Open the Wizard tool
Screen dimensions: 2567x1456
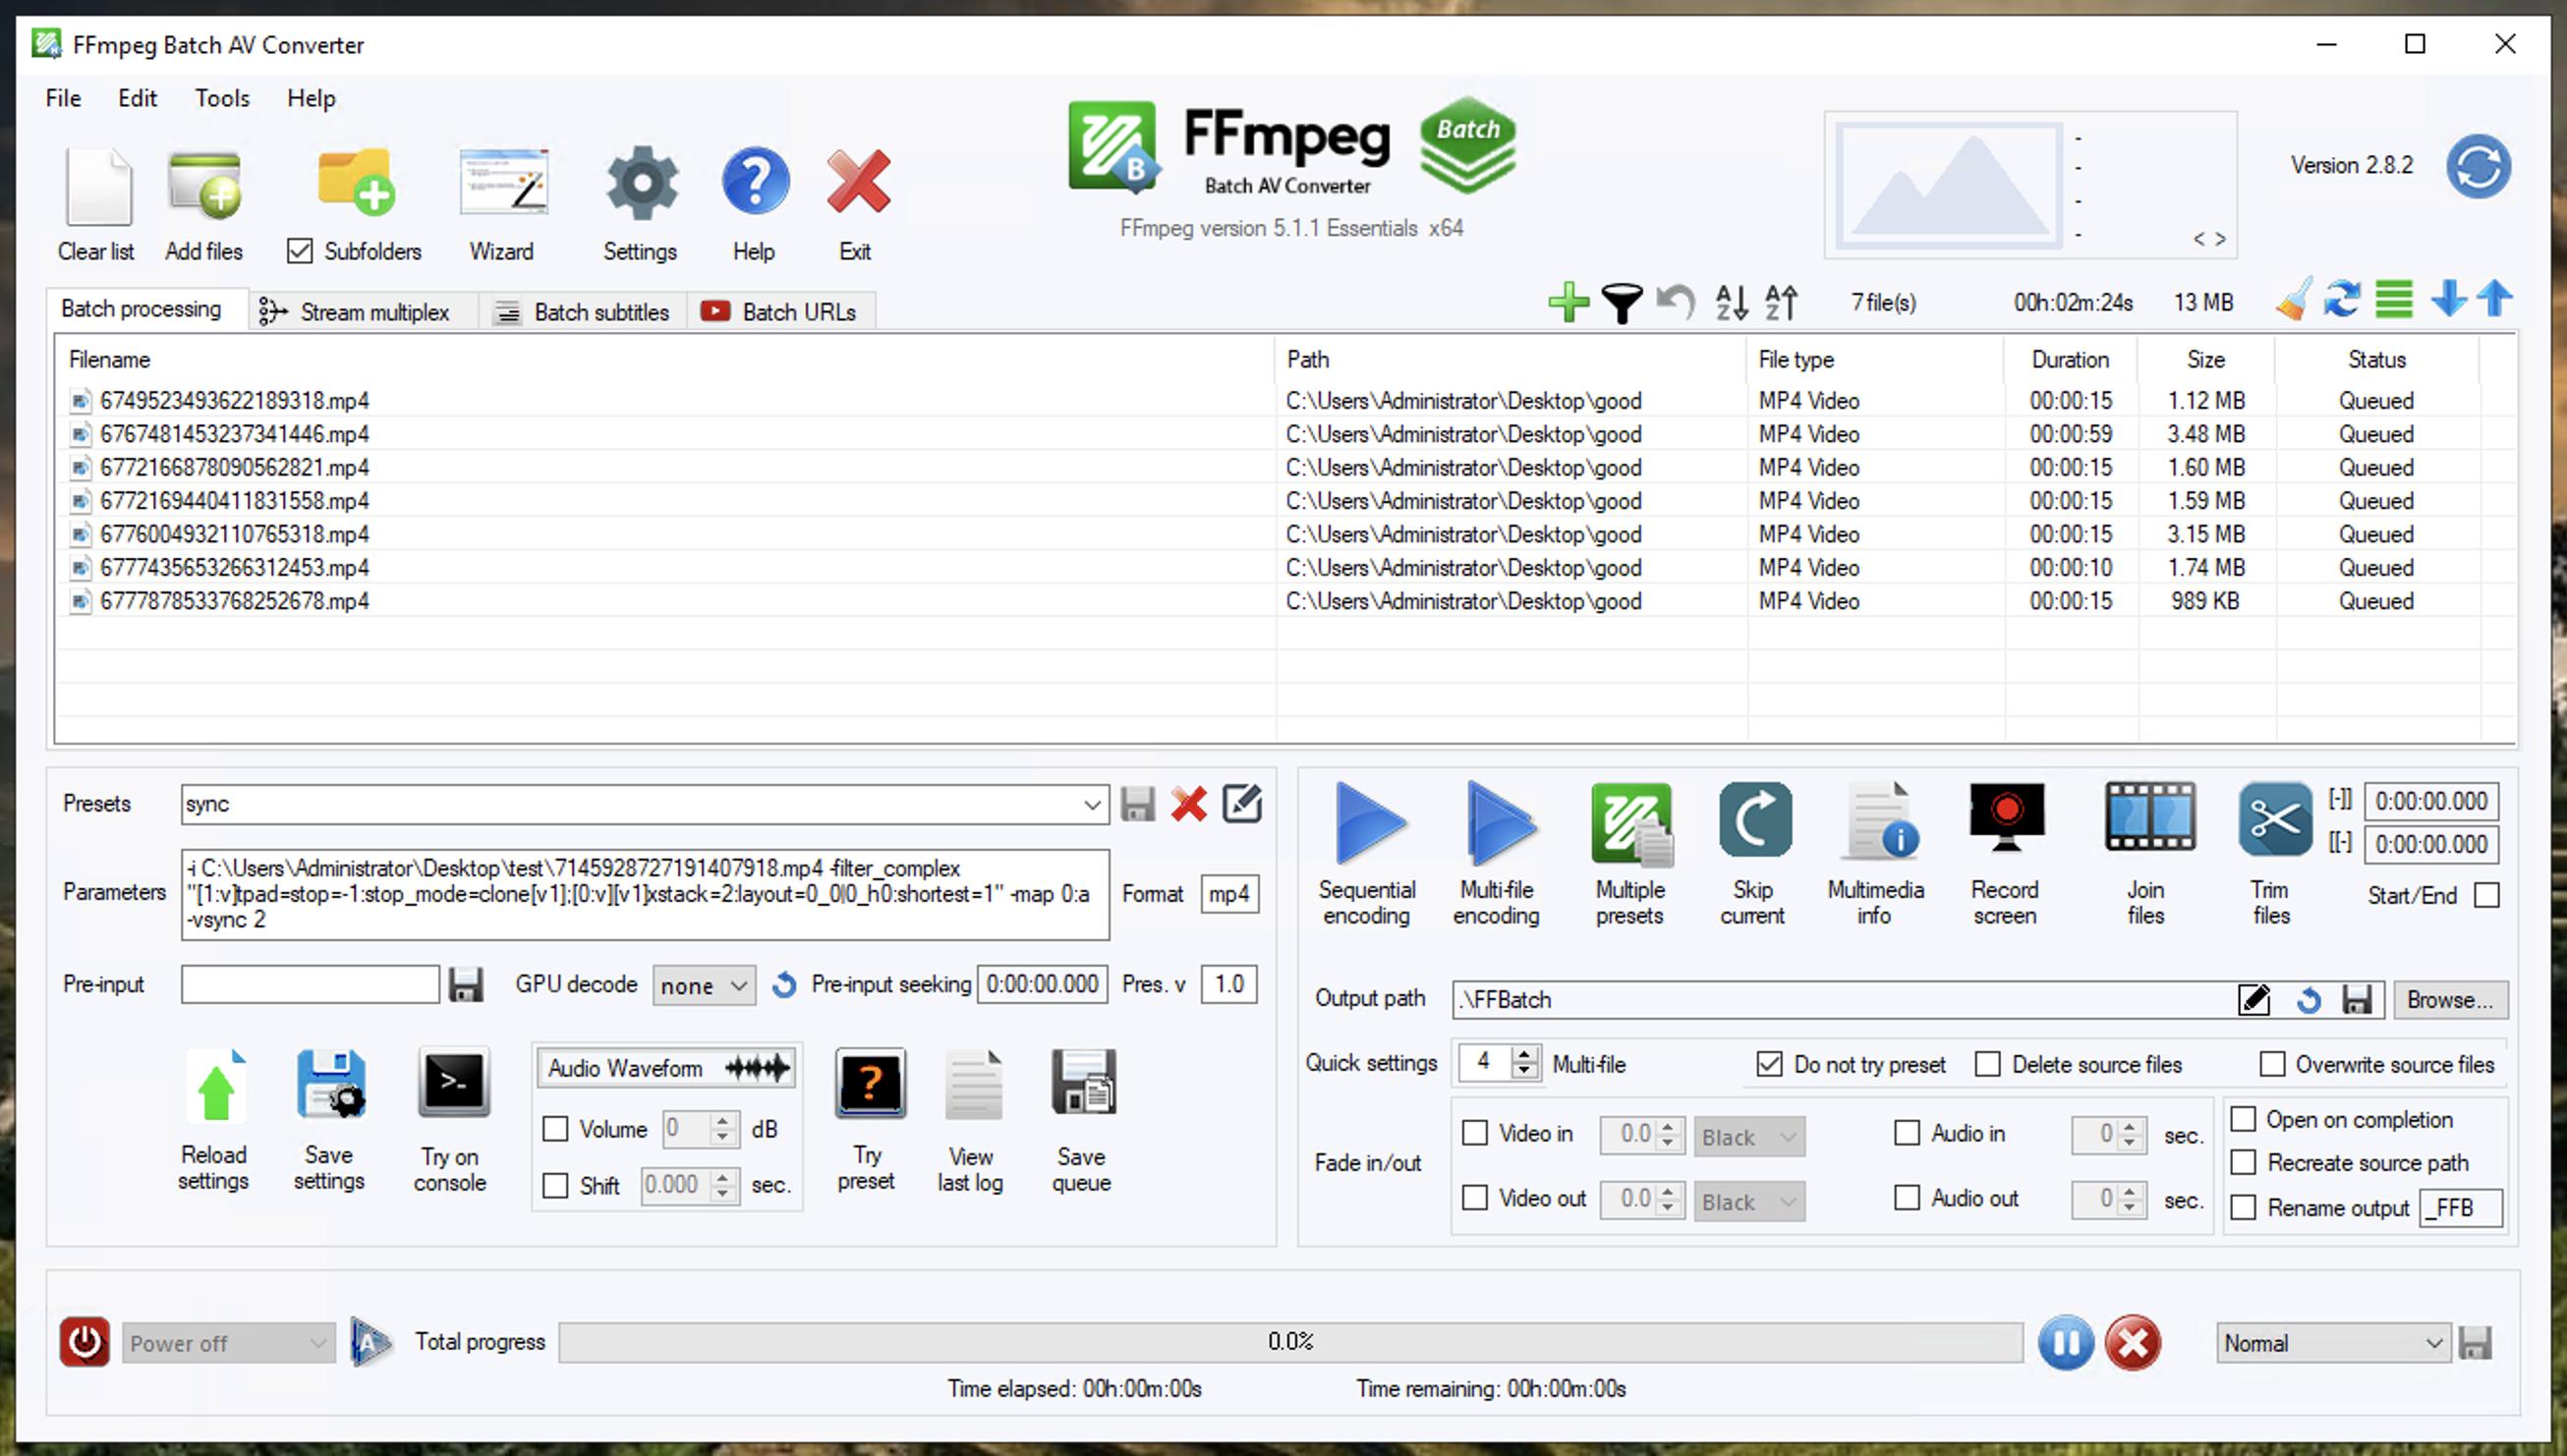pos(503,183)
